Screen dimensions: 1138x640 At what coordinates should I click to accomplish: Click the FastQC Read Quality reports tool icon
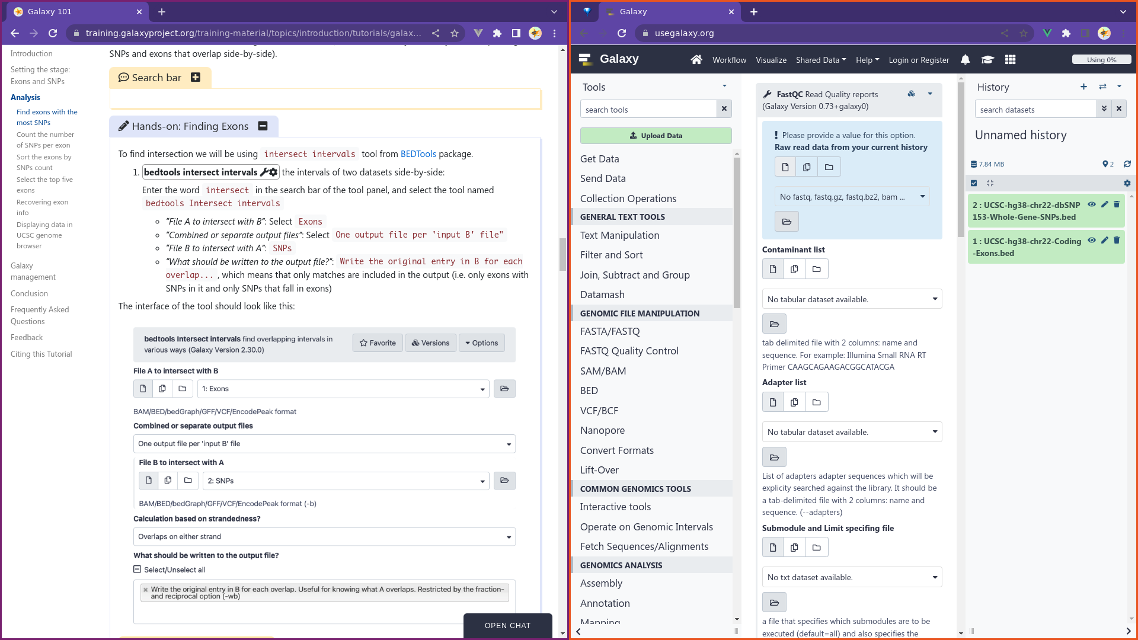tap(768, 94)
